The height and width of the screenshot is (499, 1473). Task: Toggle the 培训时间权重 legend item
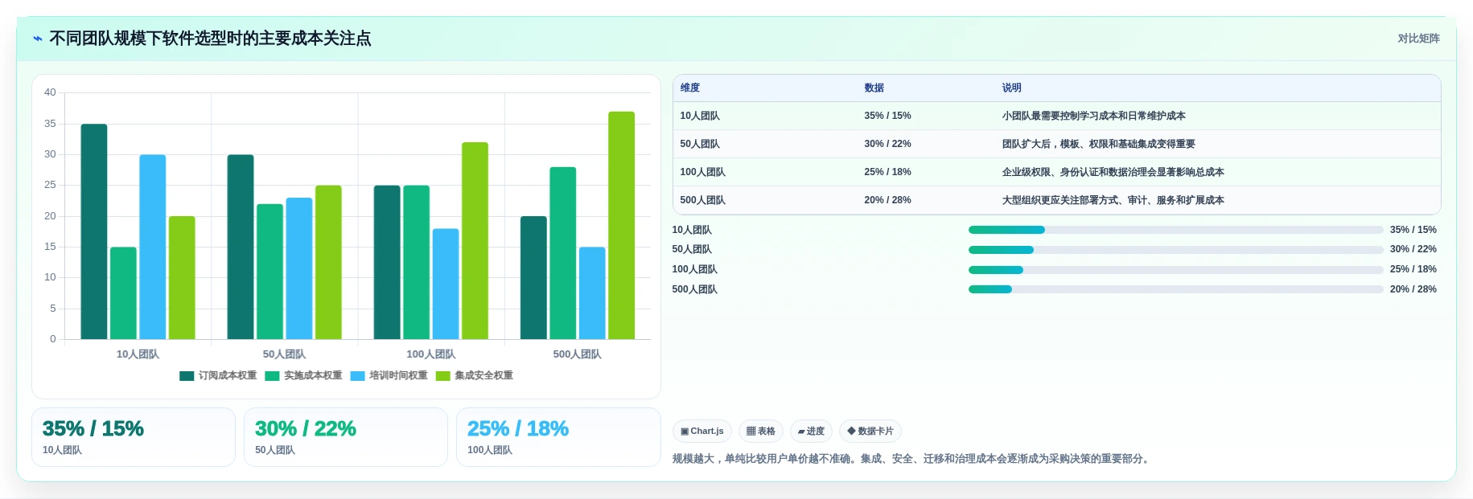[389, 376]
